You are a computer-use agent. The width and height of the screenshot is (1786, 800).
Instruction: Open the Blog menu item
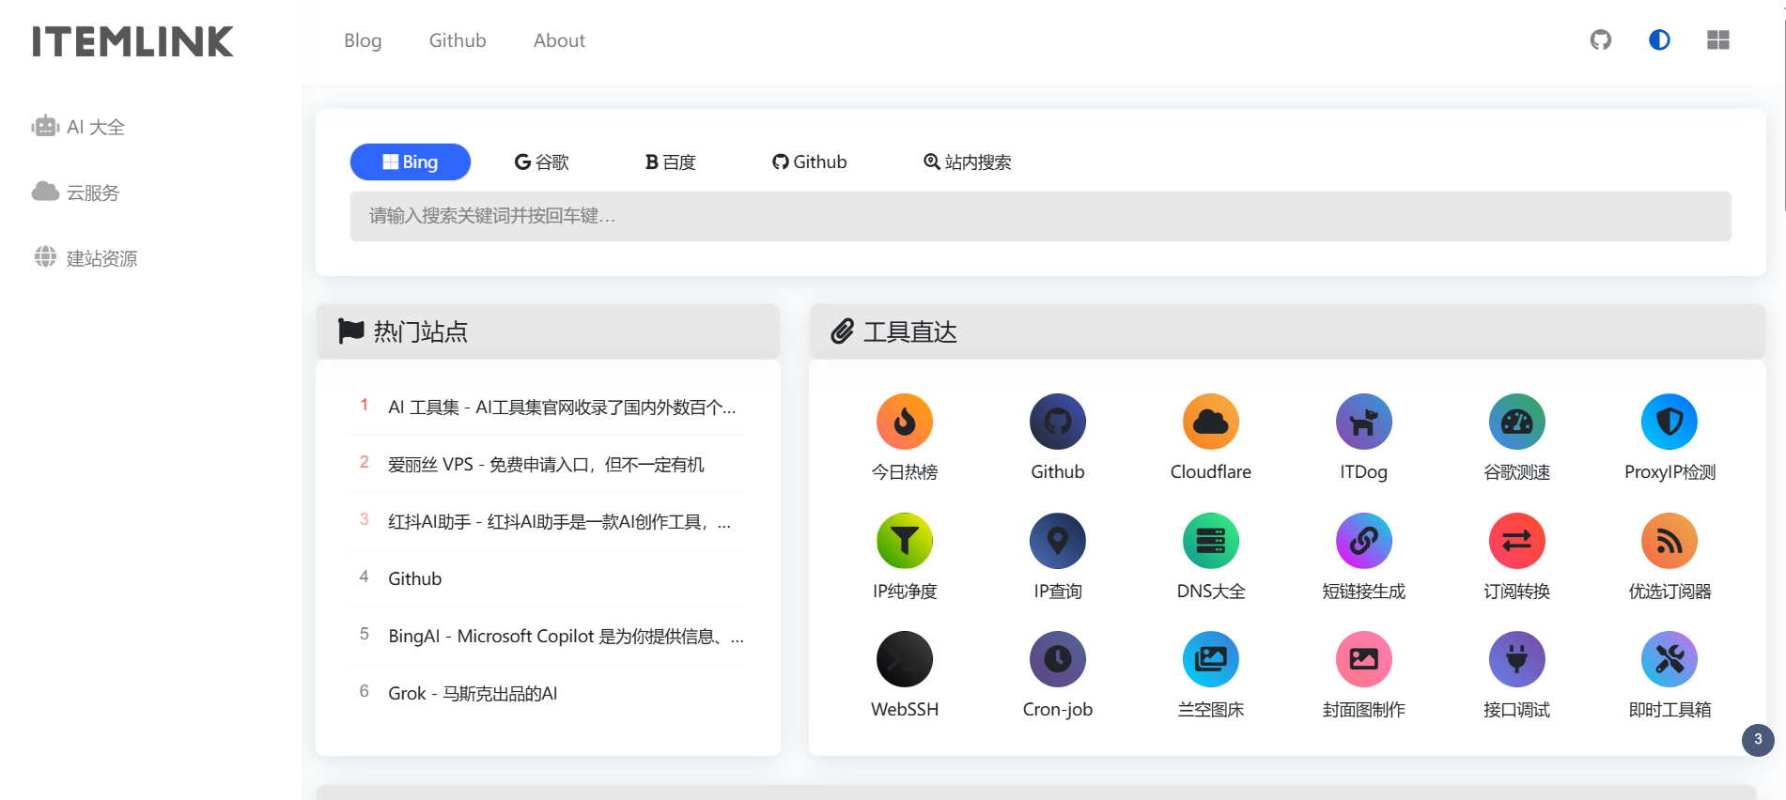(363, 40)
